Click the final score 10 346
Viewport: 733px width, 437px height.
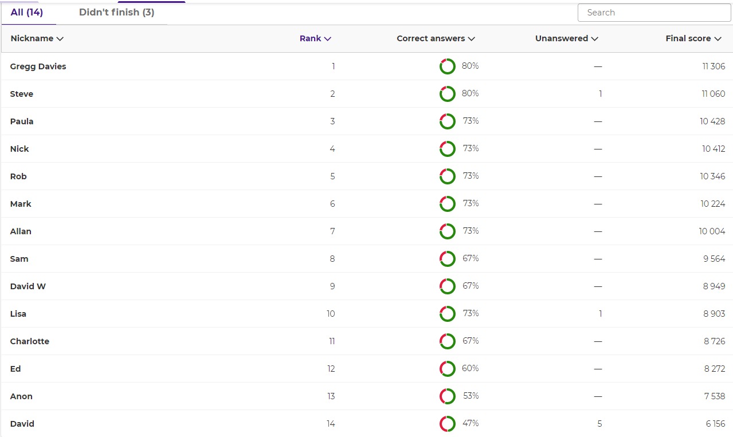coord(712,176)
